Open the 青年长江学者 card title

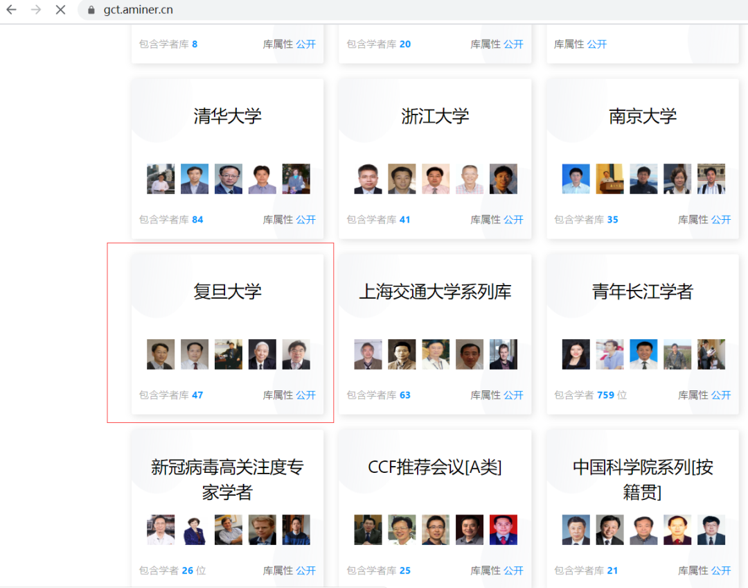click(x=643, y=291)
